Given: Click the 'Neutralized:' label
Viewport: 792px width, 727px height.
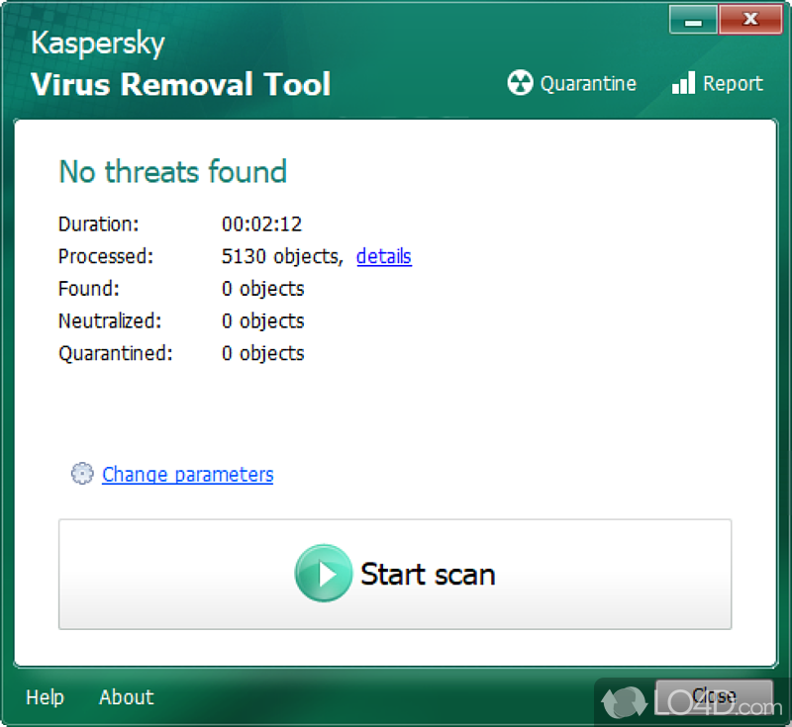Looking at the screenshot, I should tap(110, 320).
